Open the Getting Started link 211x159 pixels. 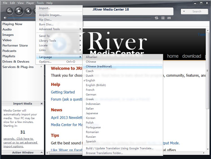pos(63,92)
